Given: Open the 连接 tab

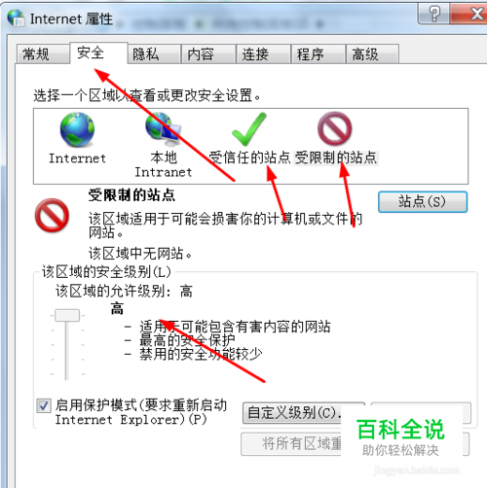Looking at the screenshot, I should click(x=264, y=53).
